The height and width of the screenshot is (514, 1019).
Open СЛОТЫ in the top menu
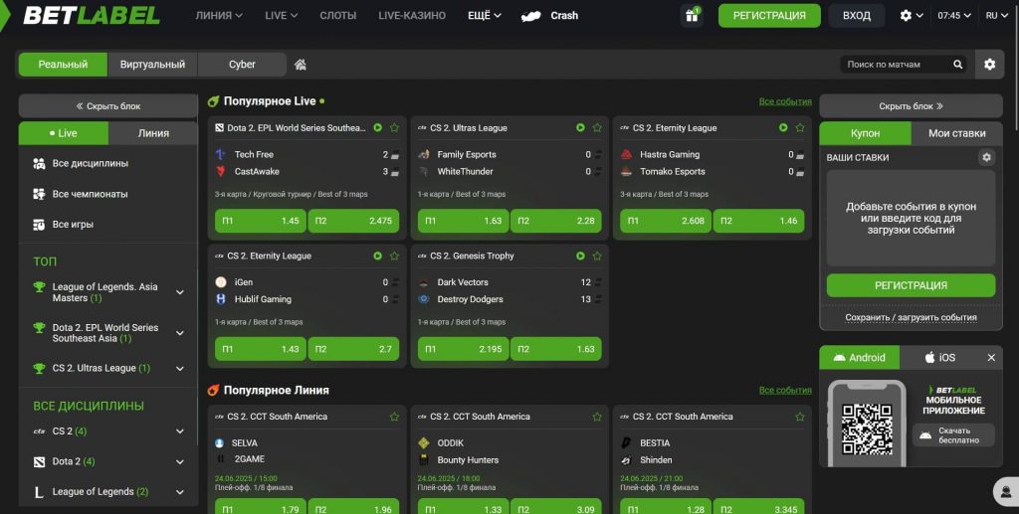(338, 16)
